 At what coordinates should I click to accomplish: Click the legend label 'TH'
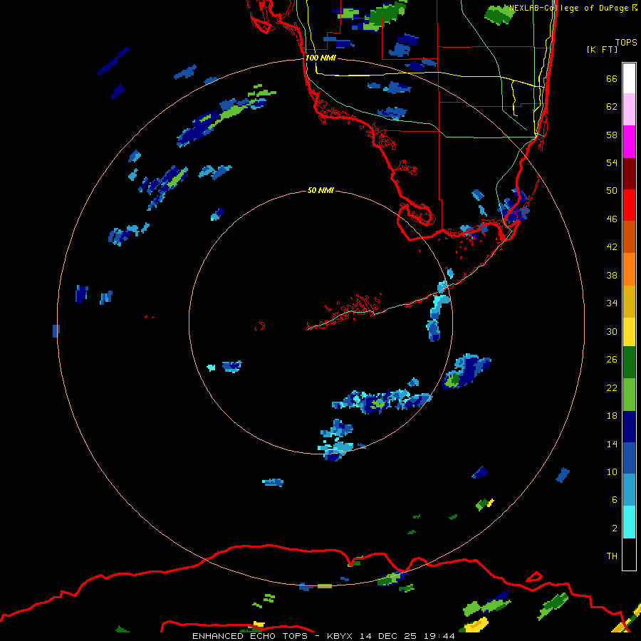612,556
